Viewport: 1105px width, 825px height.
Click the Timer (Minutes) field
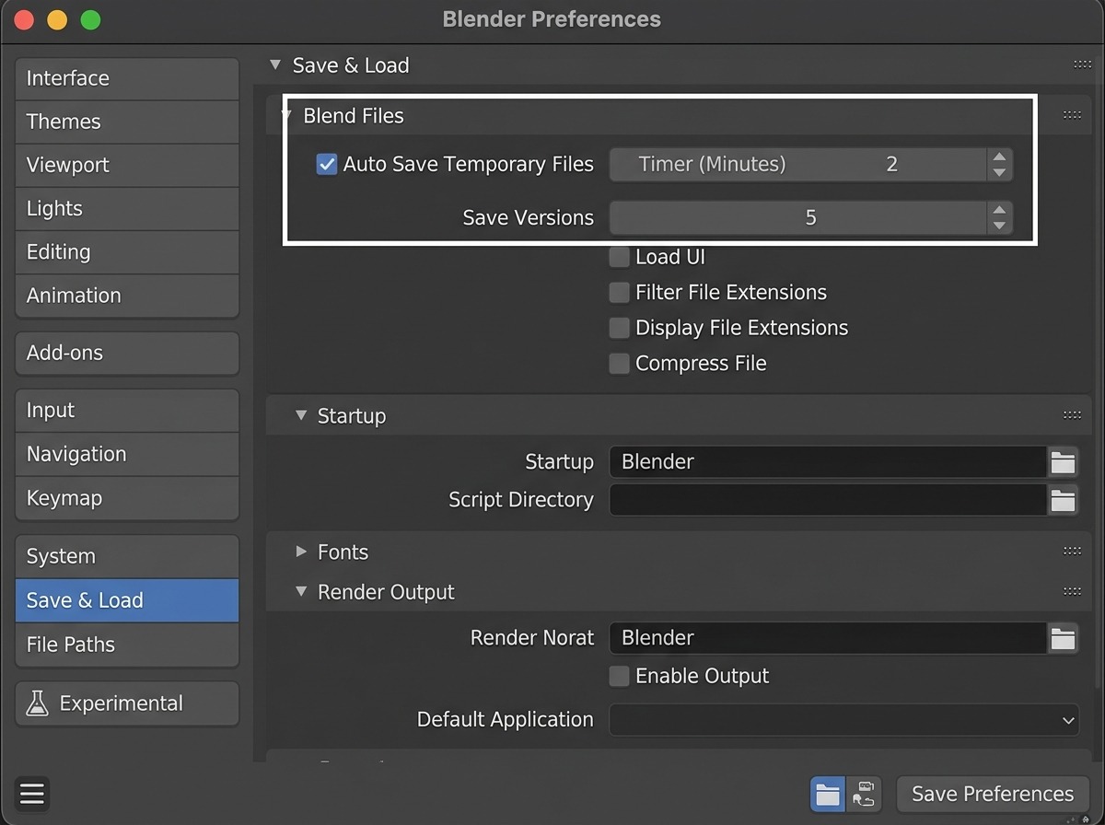tap(799, 165)
